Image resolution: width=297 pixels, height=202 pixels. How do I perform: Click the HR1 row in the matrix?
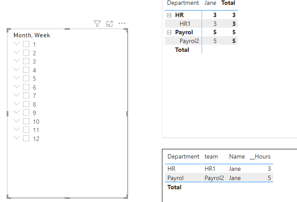[201, 24]
